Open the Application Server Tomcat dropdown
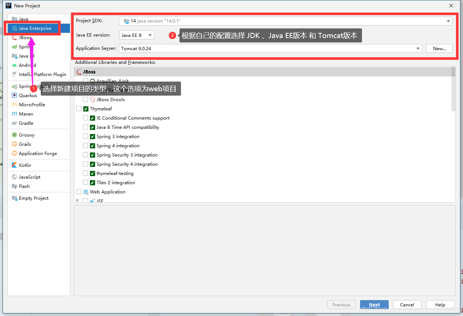This screenshot has width=463, height=316. click(x=271, y=48)
